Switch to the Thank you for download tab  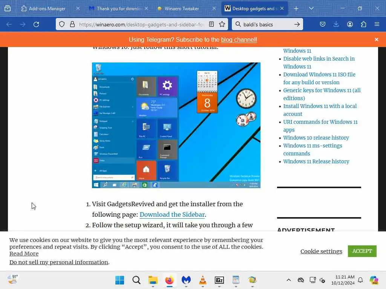(x=119, y=8)
